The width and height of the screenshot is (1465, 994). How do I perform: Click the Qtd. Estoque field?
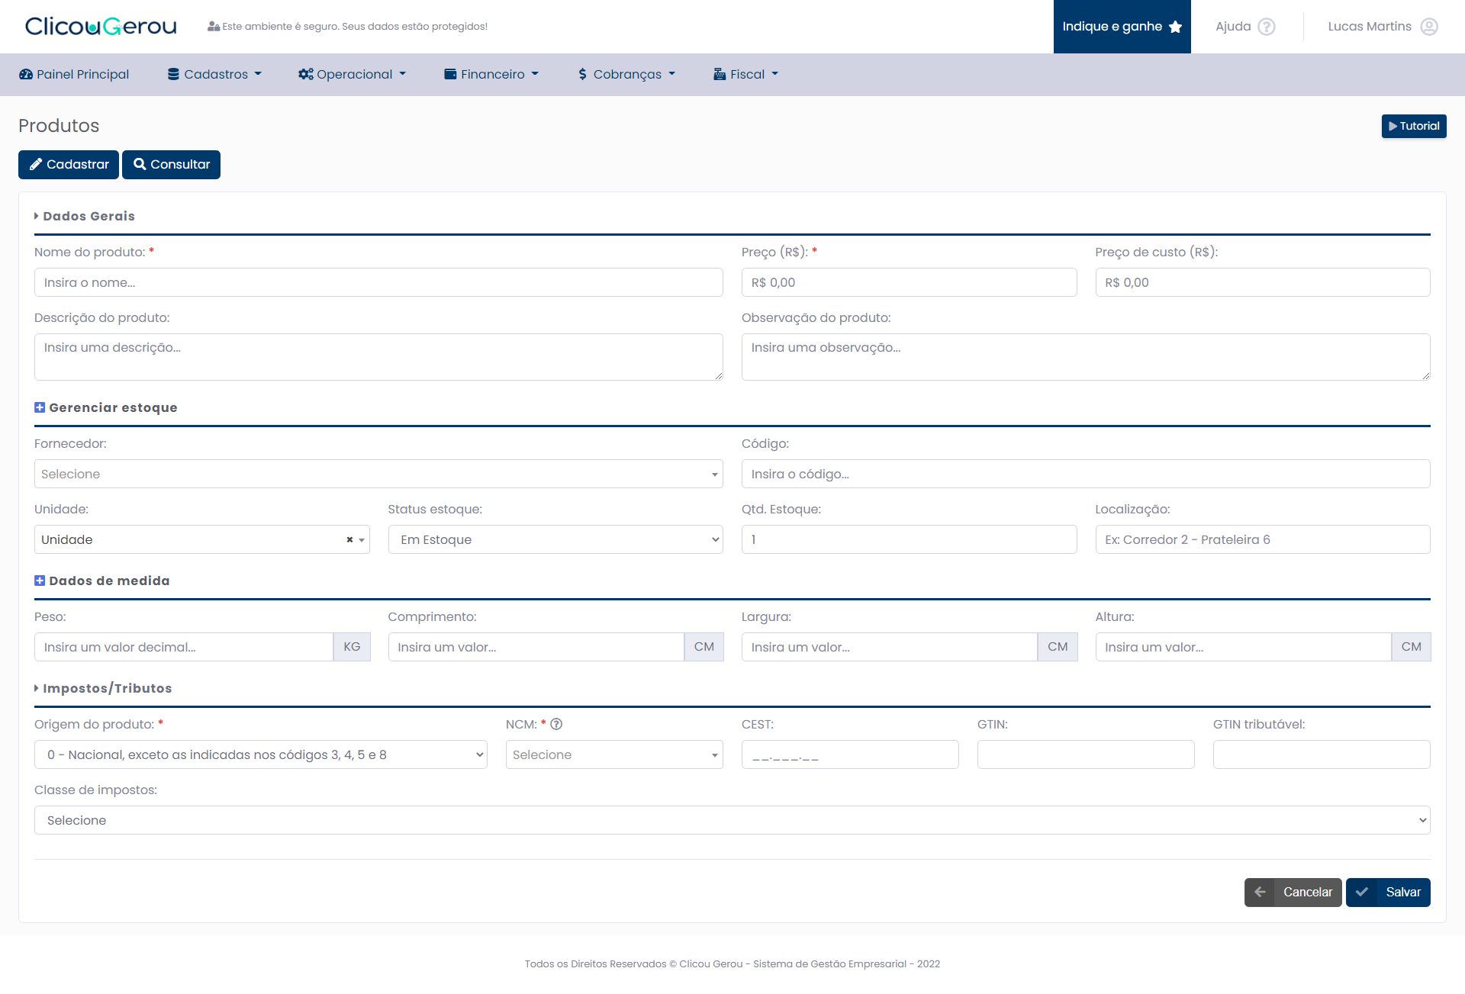(x=910, y=539)
